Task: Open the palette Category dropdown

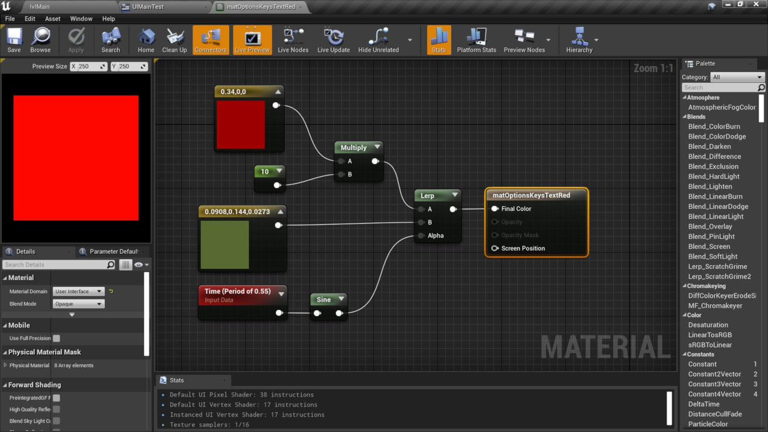Action: pos(737,77)
